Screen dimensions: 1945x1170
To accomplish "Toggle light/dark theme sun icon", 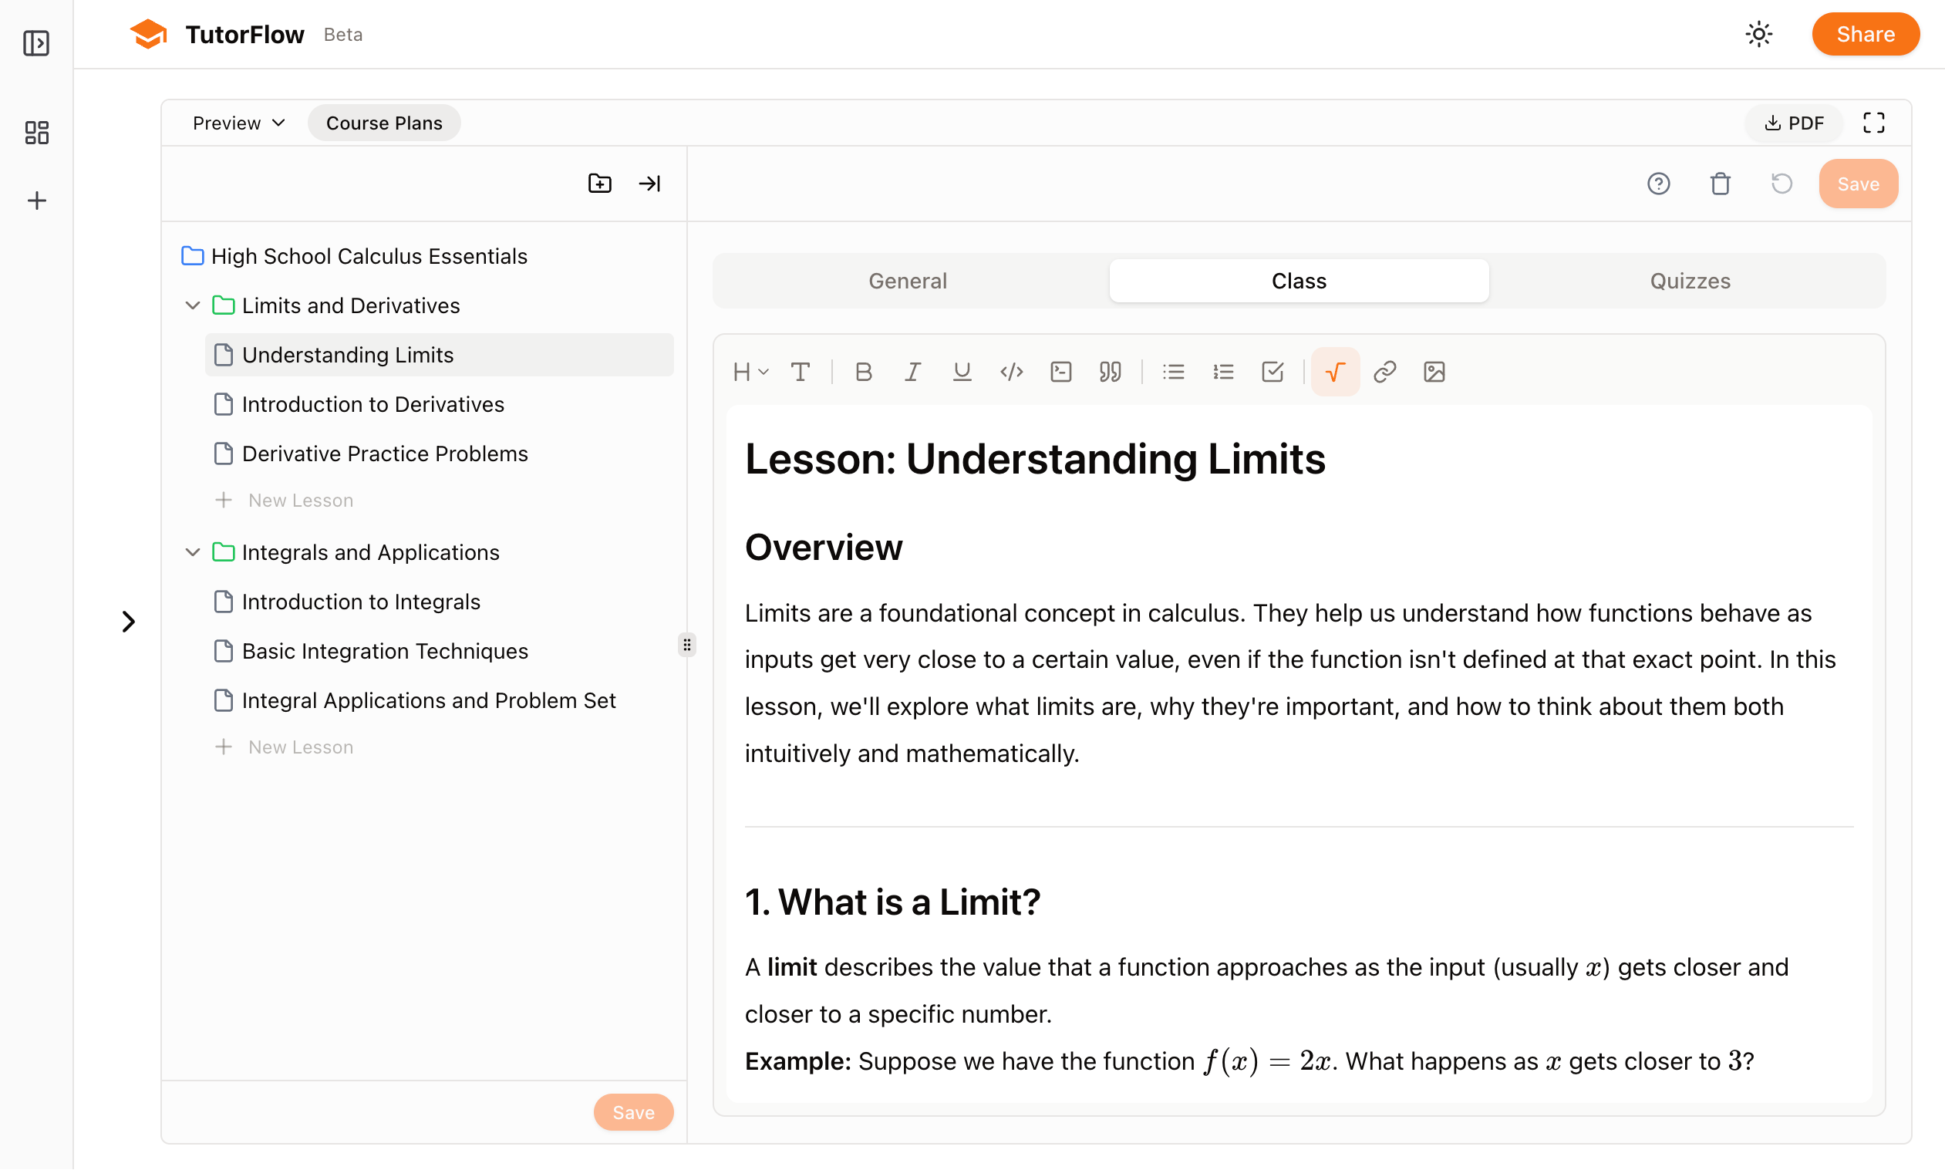I will pos(1758,35).
